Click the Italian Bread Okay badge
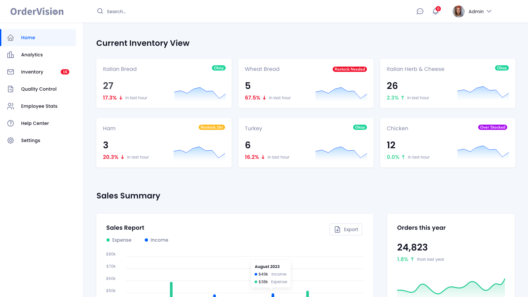The image size is (528, 297). pyautogui.click(x=219, y=68)
